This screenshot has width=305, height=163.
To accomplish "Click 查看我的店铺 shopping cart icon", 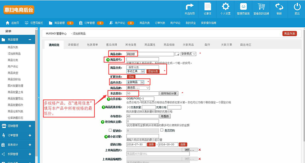I will [261, 7].
